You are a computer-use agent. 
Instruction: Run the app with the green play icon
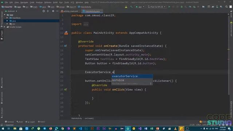tap(169, 7)
